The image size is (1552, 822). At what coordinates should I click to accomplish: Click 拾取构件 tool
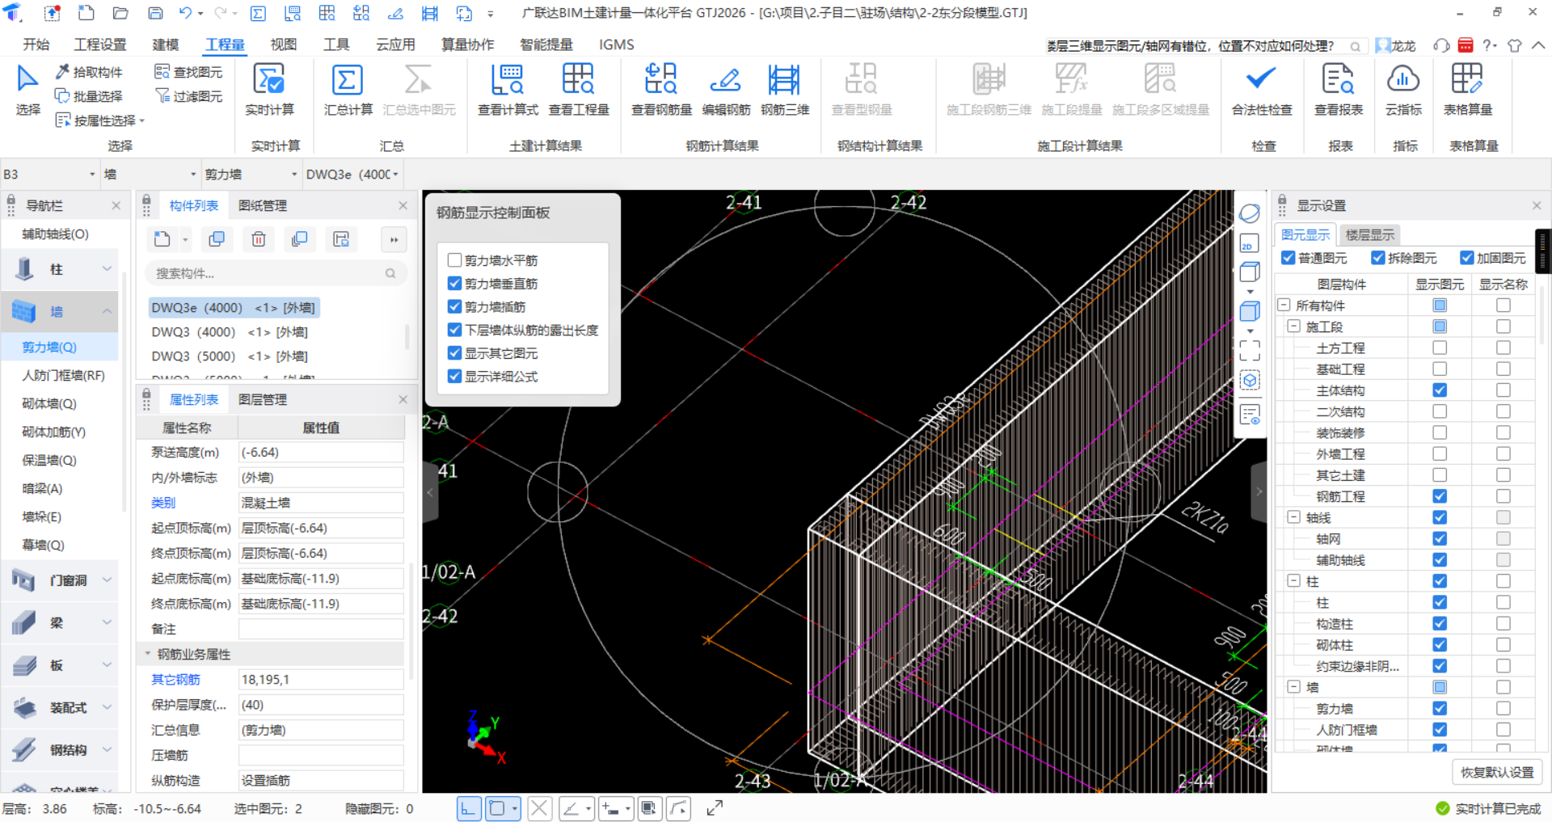89,72
